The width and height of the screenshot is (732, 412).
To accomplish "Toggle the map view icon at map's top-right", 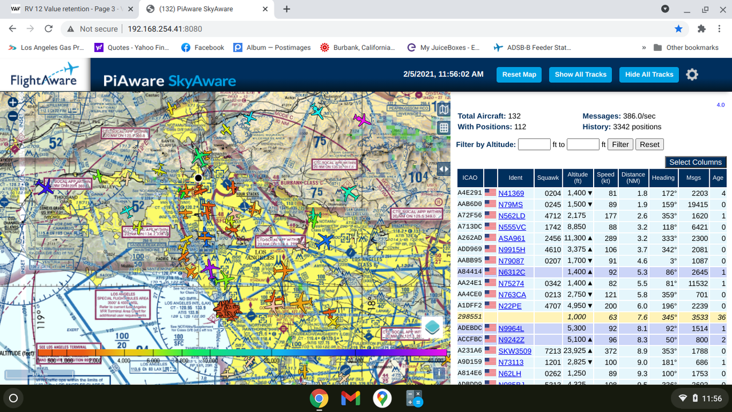I will (443, 110).
